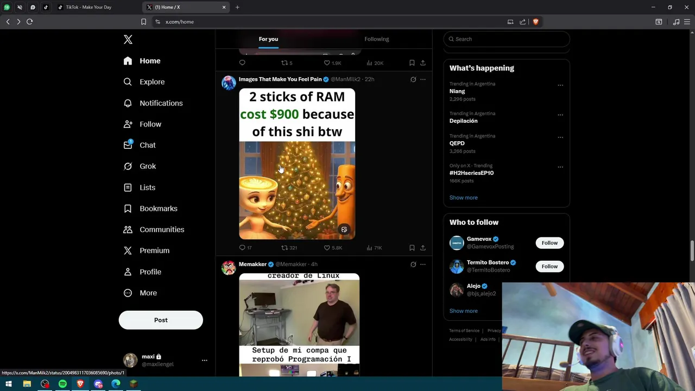Click the Post button
Screen dimensions: 695x391
click(161, 320)
